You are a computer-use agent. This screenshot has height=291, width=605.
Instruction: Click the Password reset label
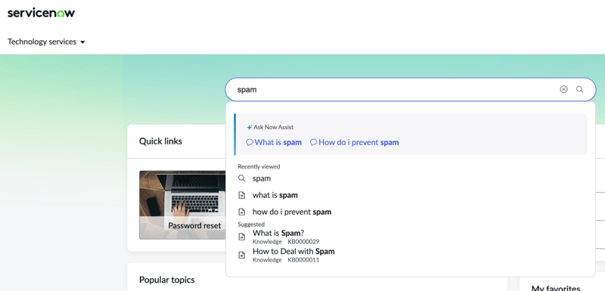(x=194, y=225)
